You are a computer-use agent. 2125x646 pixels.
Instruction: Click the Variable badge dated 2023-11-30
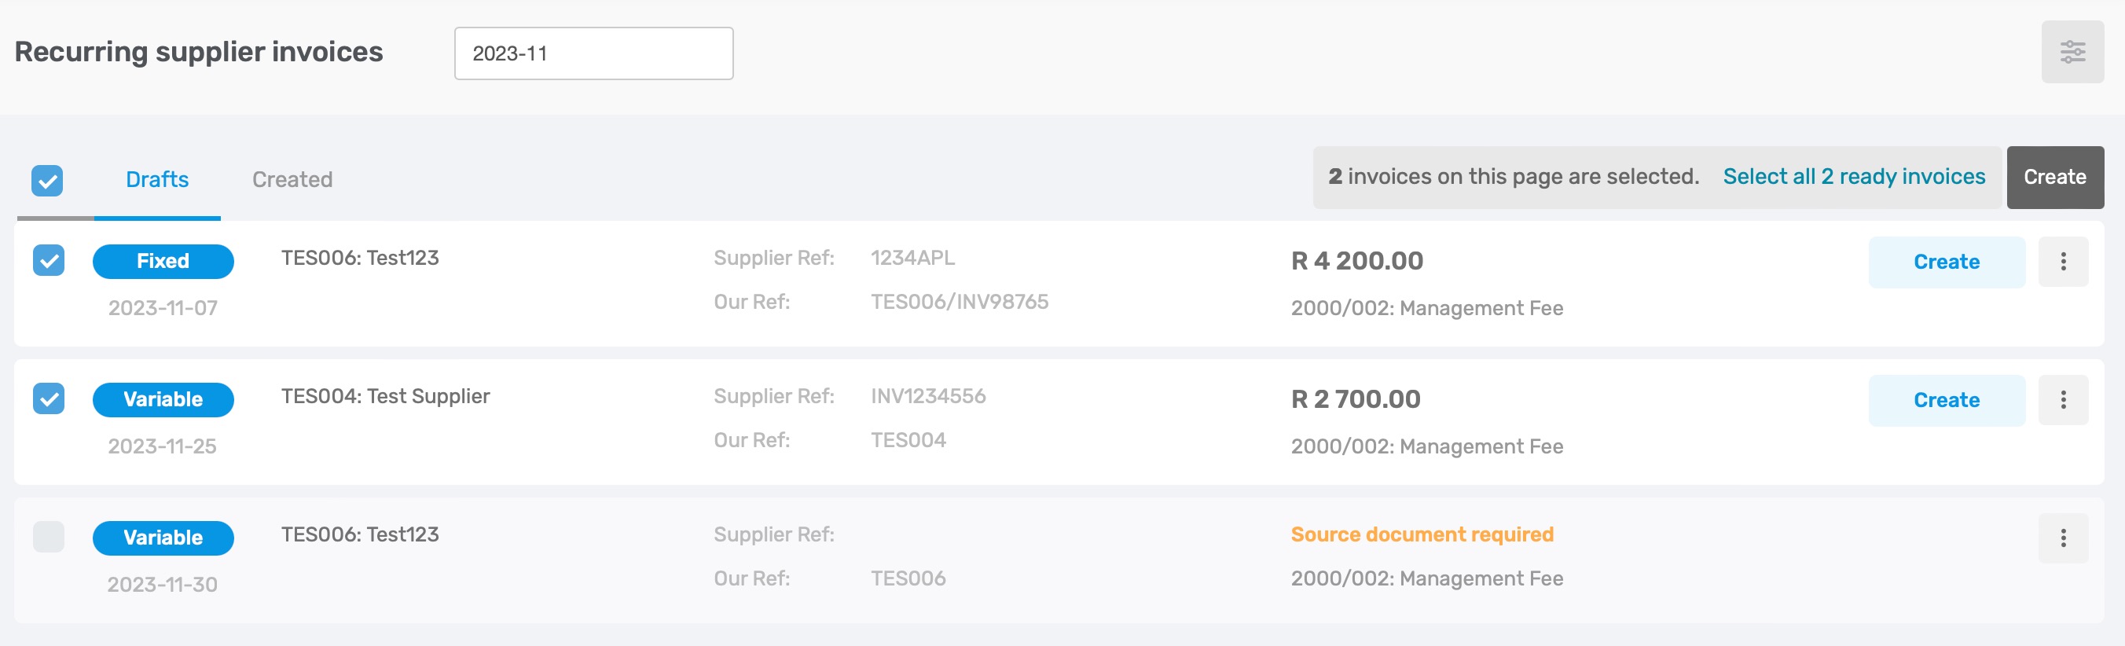click(163, 537)
